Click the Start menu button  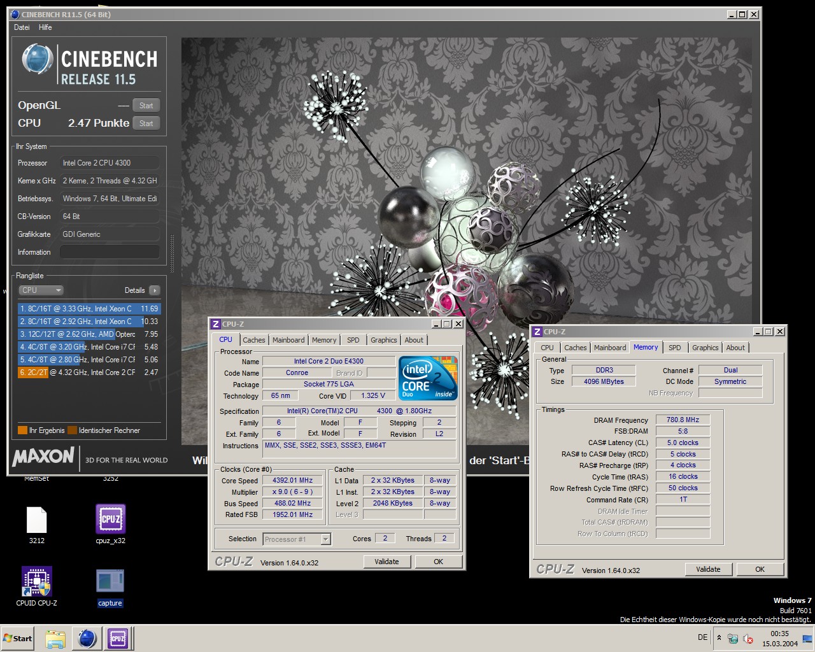(18, 639)
